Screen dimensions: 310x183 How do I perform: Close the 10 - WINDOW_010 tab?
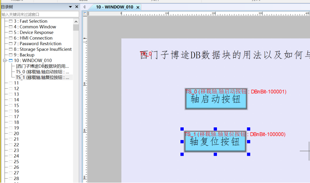click(138, 7)
